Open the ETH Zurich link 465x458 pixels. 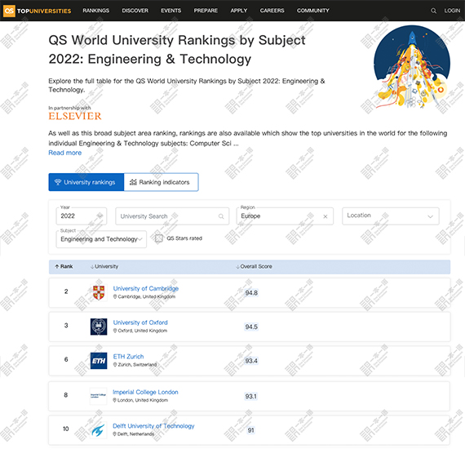[x=128, y=357]
